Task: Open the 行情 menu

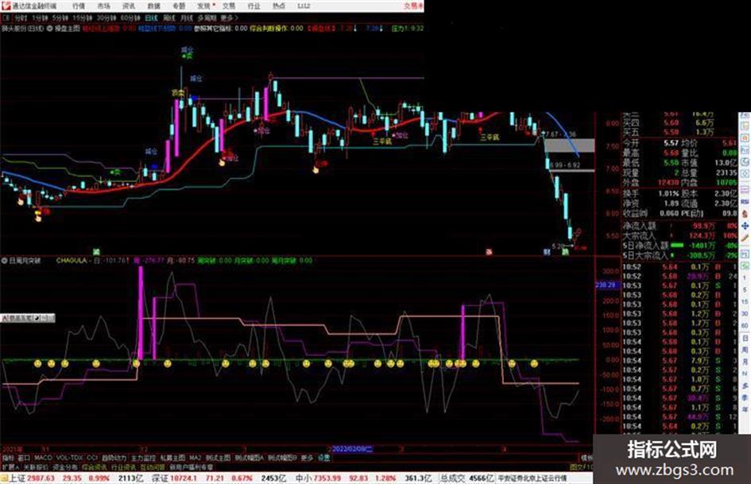Action: click(x=79, y=6)
